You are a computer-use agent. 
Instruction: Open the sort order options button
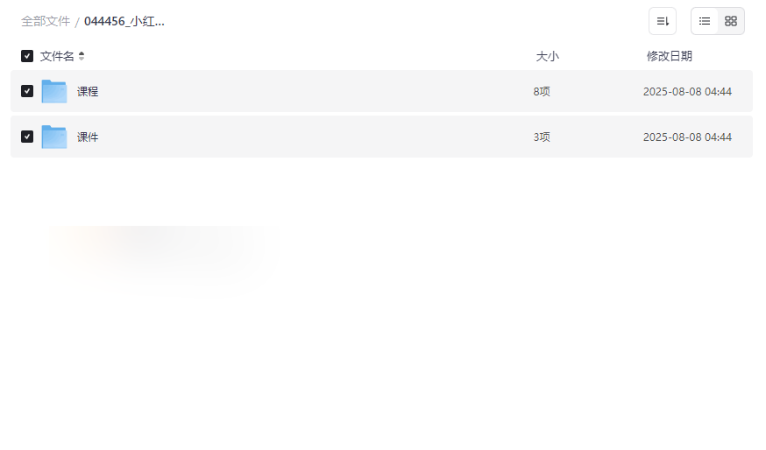click(x=662, y=21)
